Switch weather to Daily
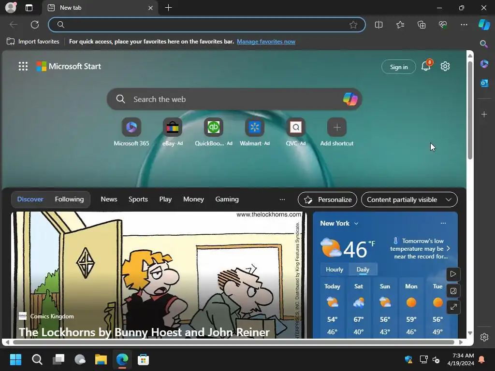Viewport: 495px width, 371px height. point(363,270)
